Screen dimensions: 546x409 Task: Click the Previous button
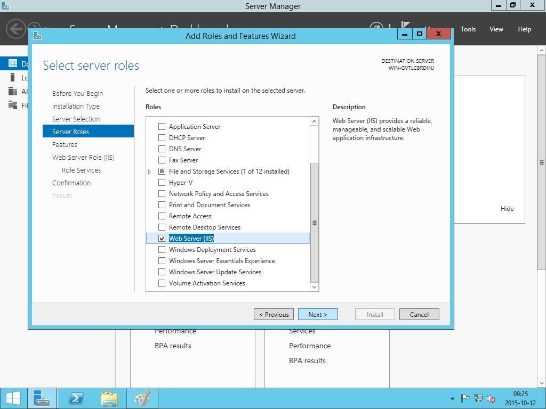pos(274,314)
